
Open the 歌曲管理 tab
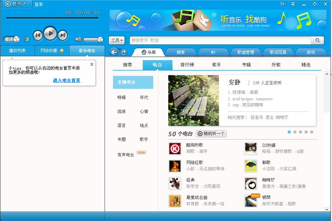[246, 52]
